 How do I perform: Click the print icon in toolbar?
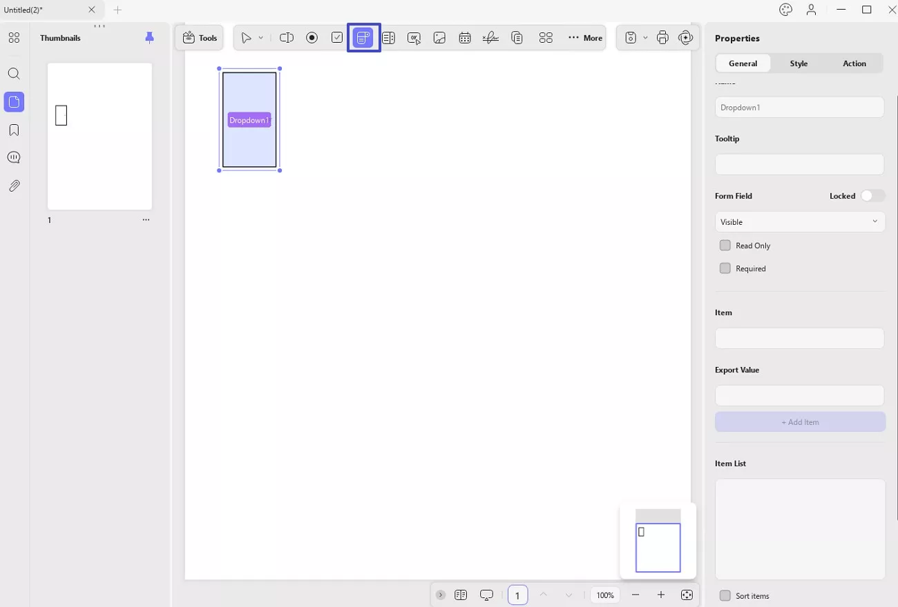[662, 38]
